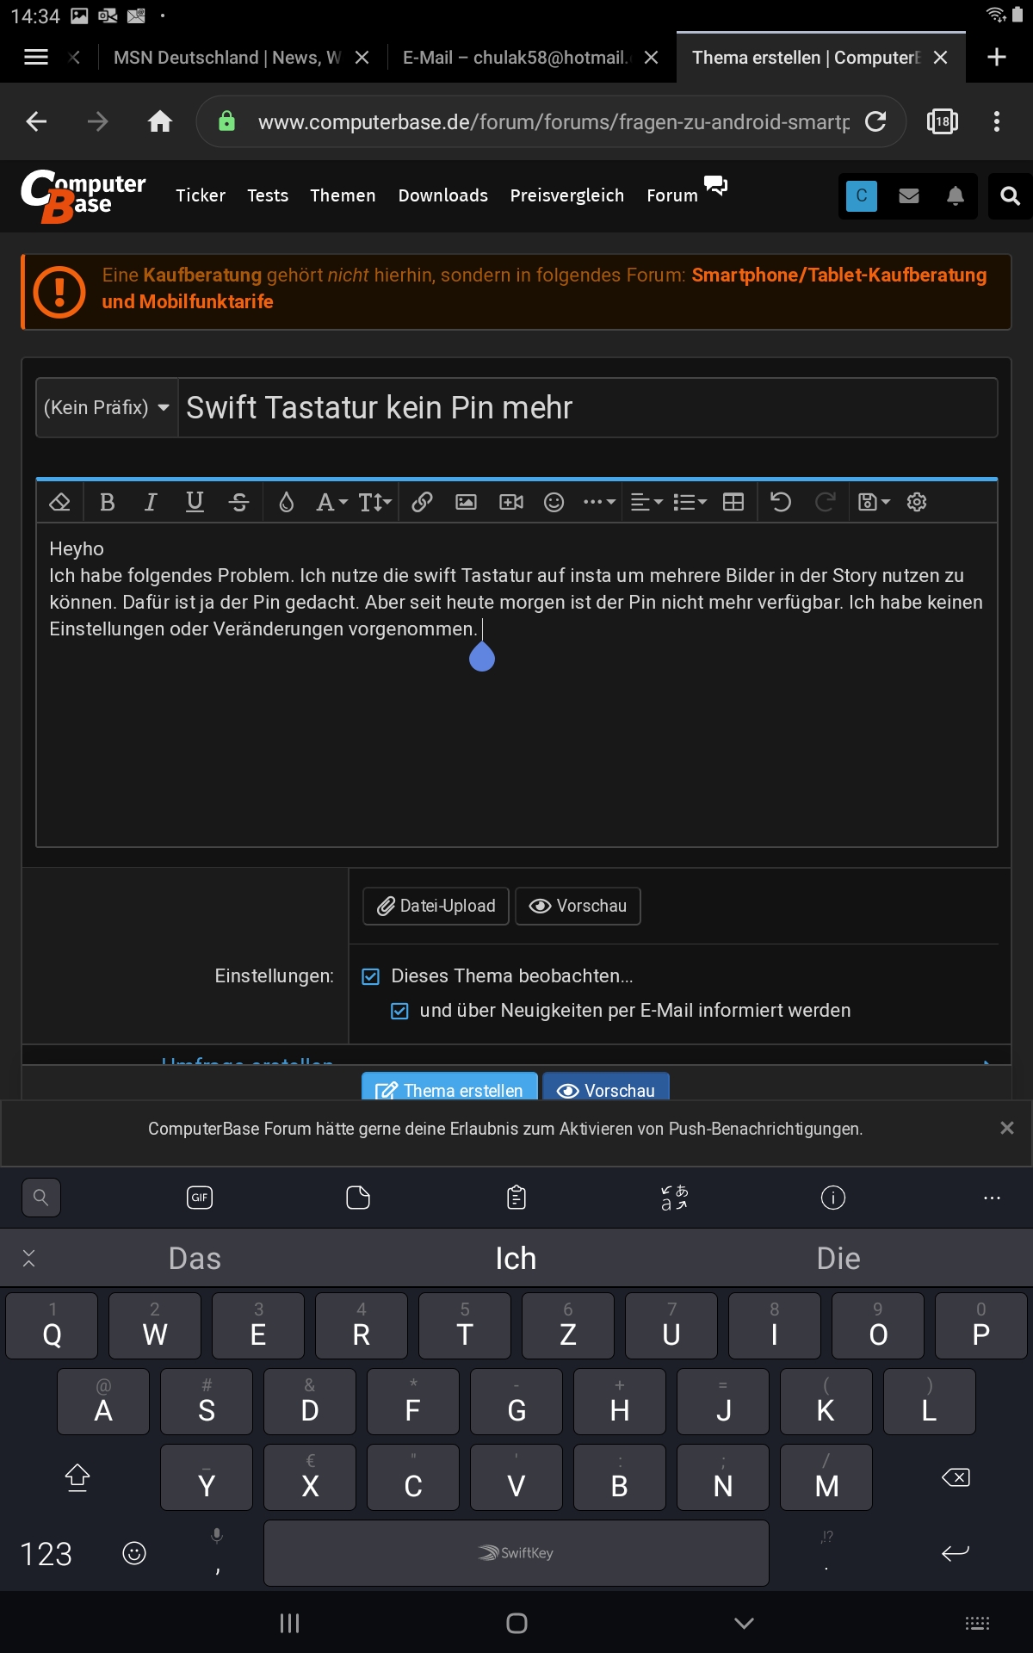Viewport: 1033px width, 1653px height.
Task: Go back in browser
Action: (36, 121)
